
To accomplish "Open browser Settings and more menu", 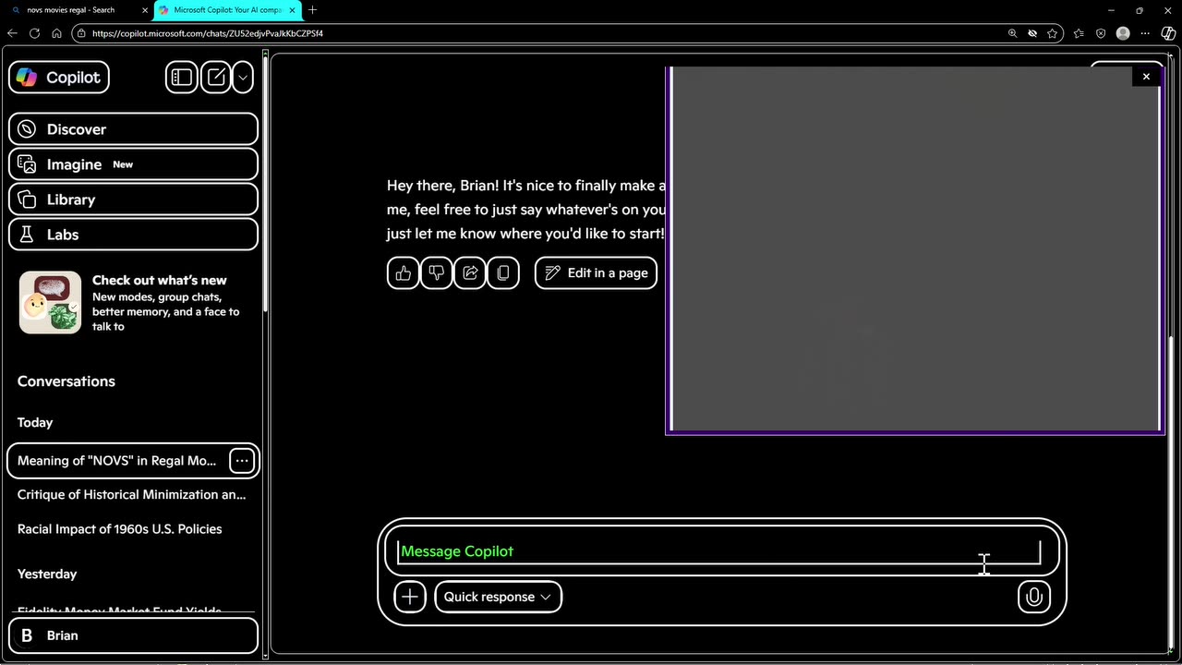I will 1145,33.
